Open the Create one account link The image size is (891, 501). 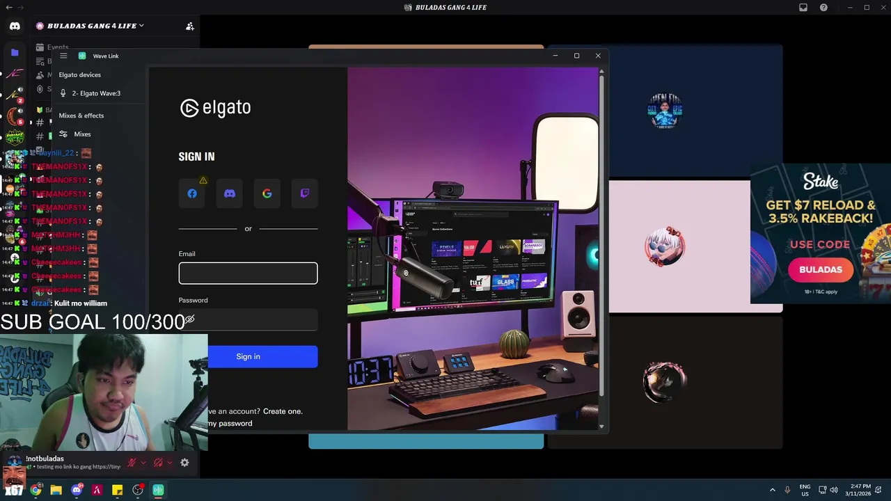283,411
